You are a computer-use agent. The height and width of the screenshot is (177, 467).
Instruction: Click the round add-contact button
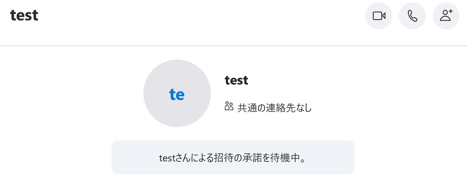[446, 16]
